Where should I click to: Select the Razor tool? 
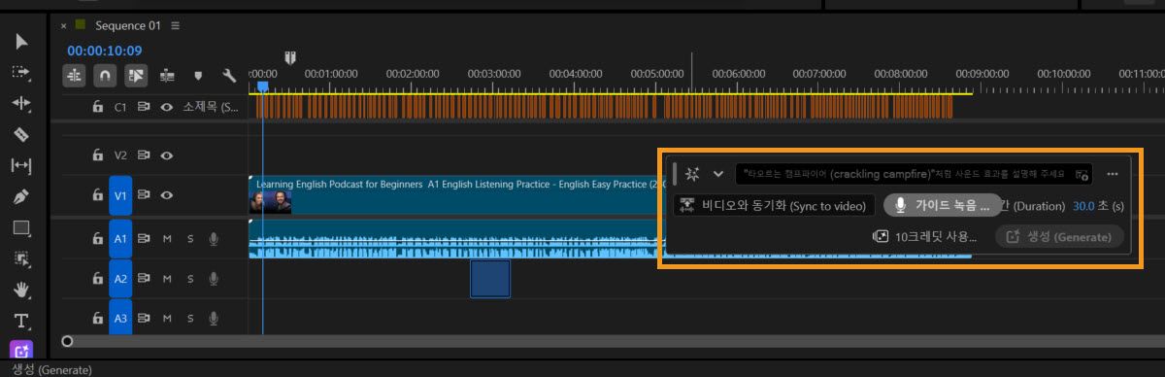point(21,134)
